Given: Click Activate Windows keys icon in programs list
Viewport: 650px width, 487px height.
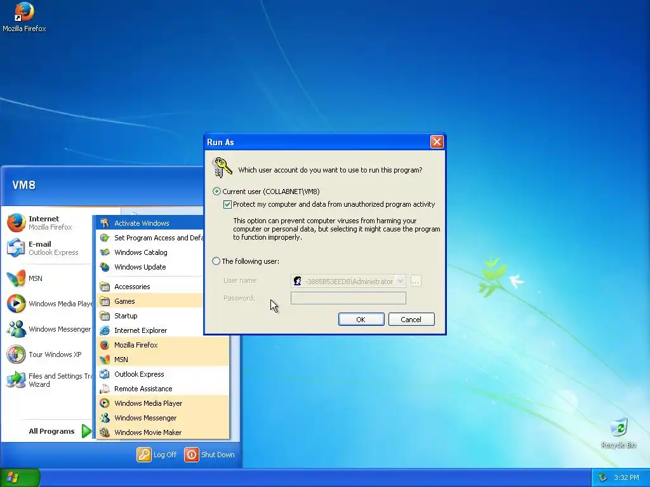Looking at the screenshot, I should coord(105,223).
